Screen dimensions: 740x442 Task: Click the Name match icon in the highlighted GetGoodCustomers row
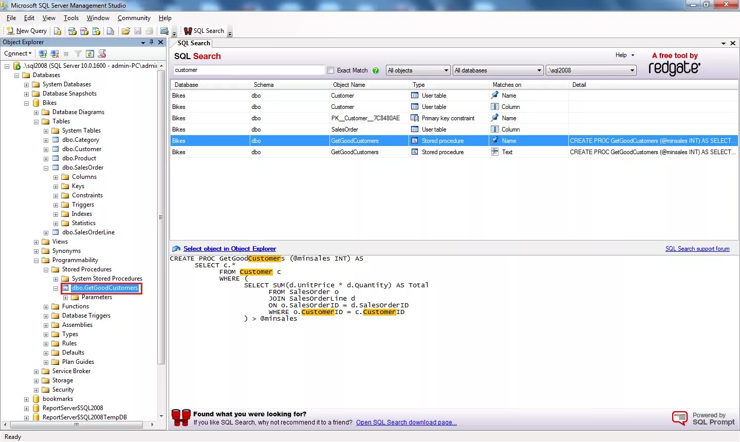pyautogui.click(x=495, y=141)
